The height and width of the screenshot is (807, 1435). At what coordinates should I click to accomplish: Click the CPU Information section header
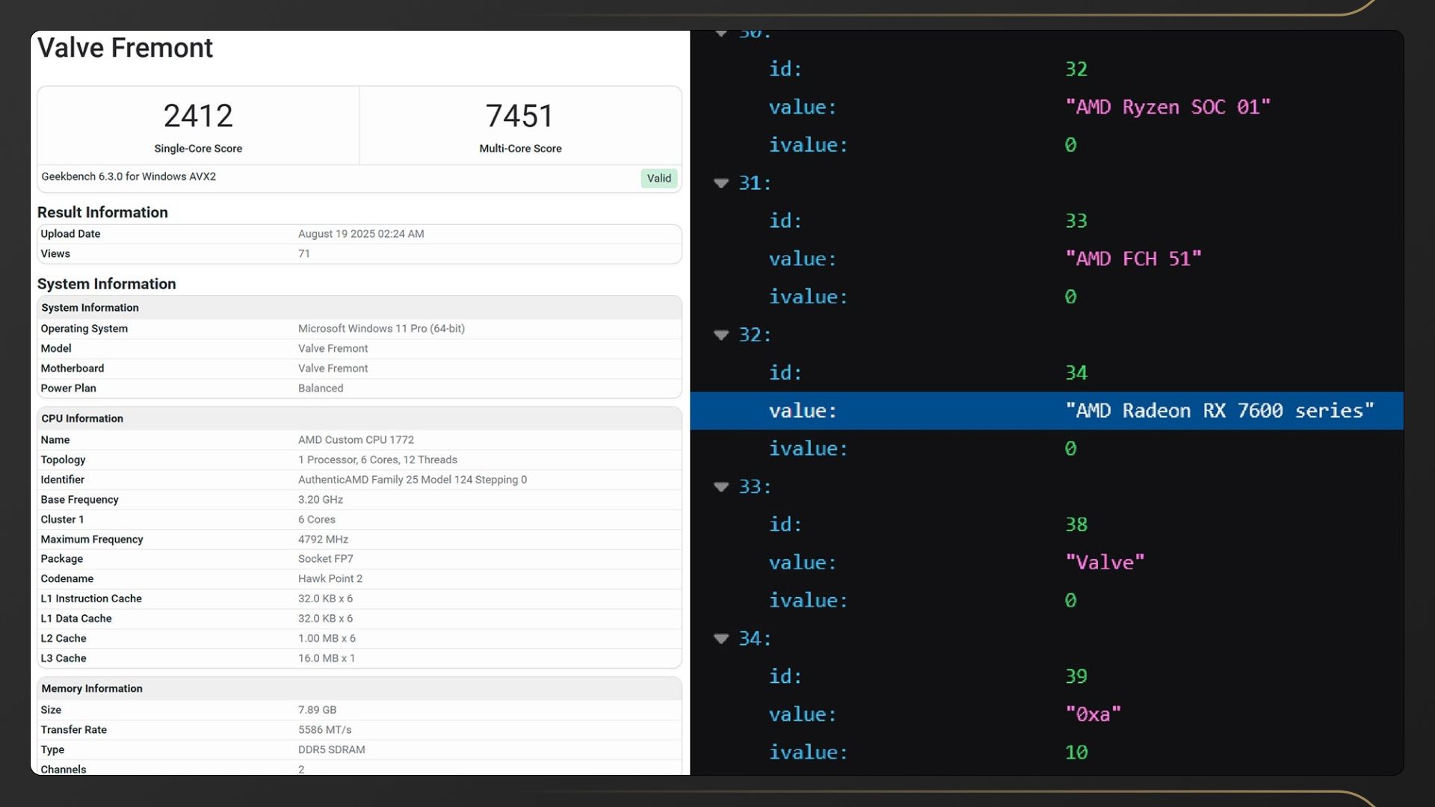pyautogui.click(x=82, y=418)
